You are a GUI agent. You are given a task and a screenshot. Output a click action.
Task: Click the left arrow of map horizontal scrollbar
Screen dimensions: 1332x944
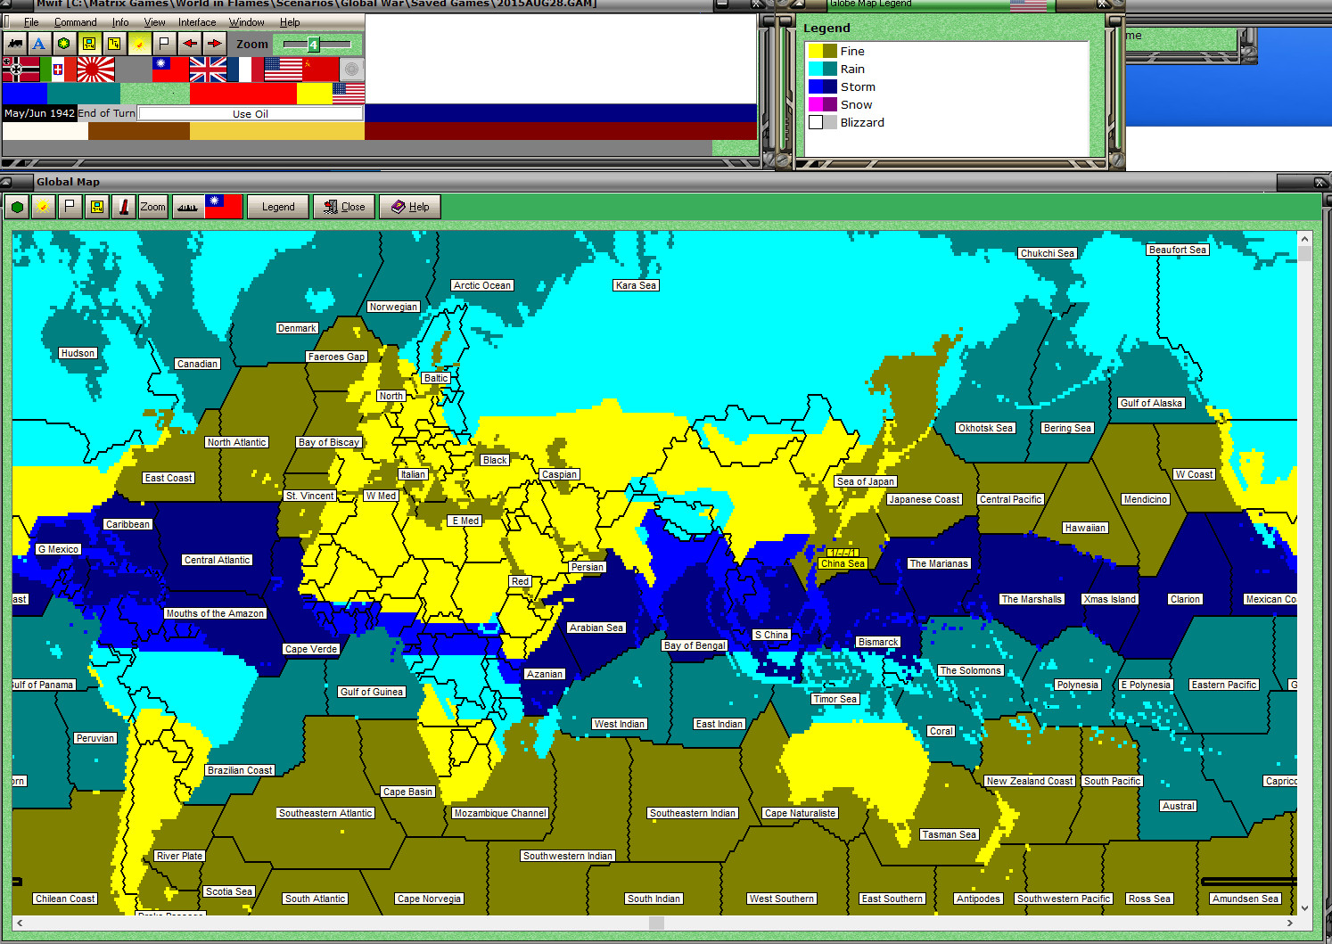coord(20,923)
